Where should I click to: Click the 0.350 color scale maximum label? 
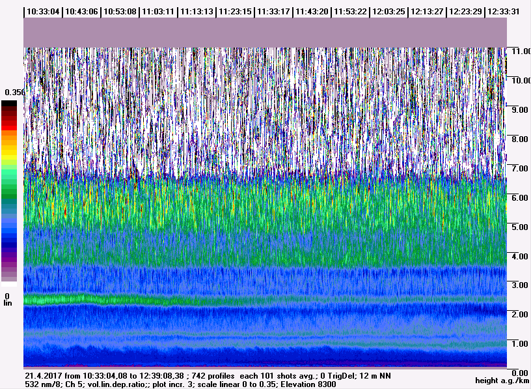(x=14, y=93)
